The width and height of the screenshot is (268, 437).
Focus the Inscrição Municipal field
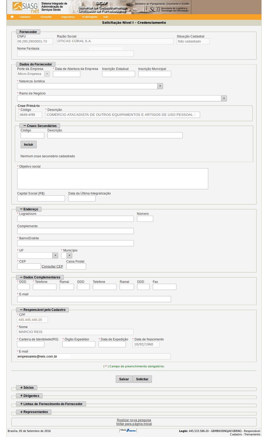pyautogui.click(x=155, y=74)
